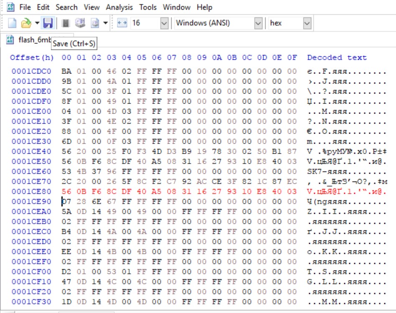The width and height of the screenshot is (396, 313).
Task: Open the Tools menu
Action: click(148, 7)
